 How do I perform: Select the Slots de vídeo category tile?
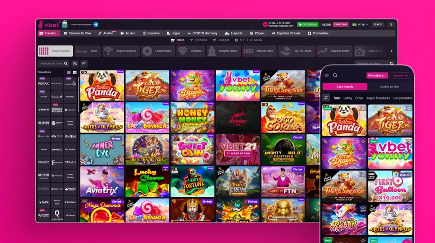pyautogui.click(x=259, y=51)
